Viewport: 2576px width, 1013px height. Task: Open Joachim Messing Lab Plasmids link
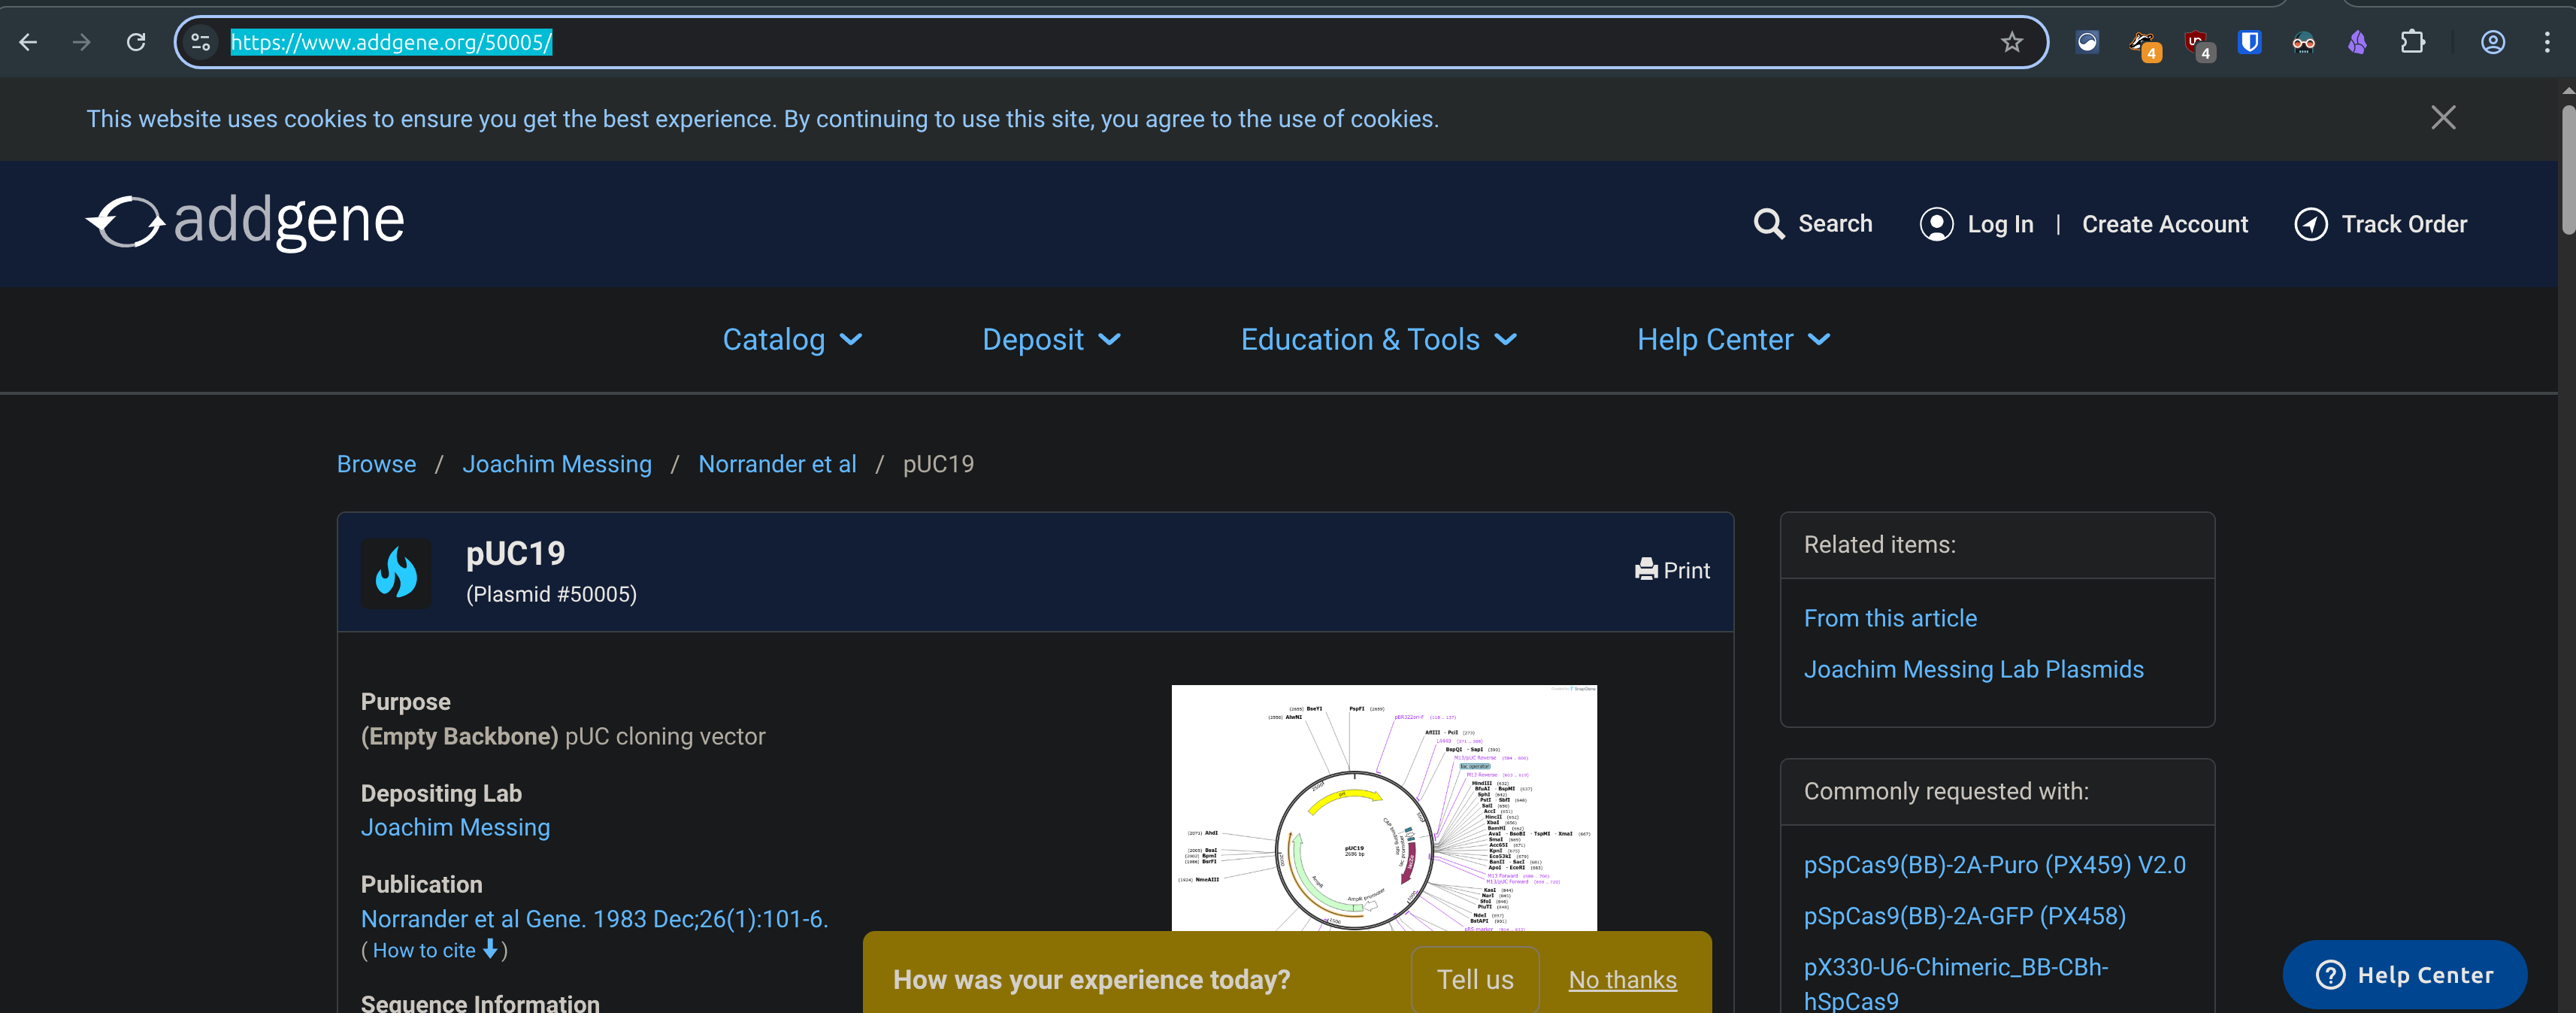click(x=1973, y=669)
